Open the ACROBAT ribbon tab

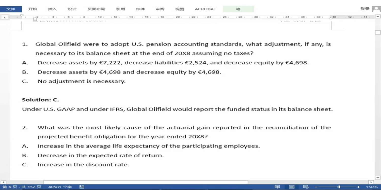[x=205, y=9]
